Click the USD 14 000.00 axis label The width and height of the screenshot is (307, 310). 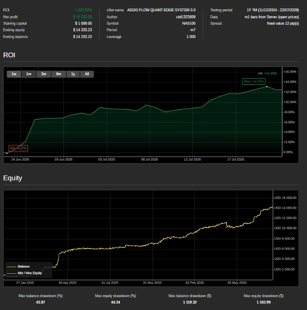[x=285, y=208]
